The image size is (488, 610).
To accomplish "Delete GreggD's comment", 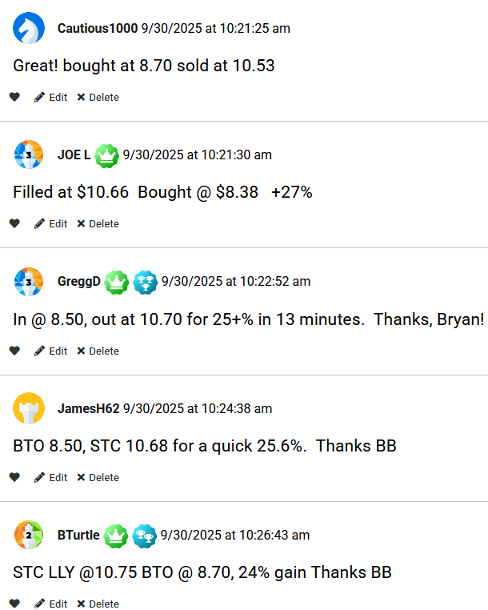I will [x=98, y=351].
